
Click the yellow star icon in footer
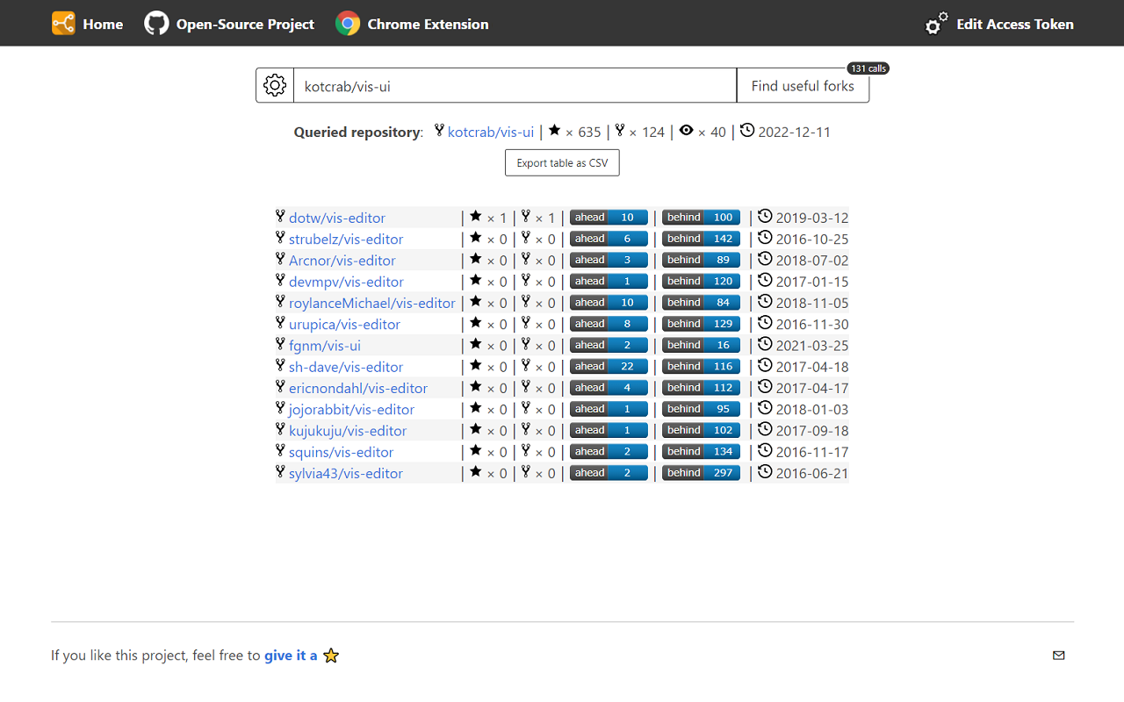331,655
